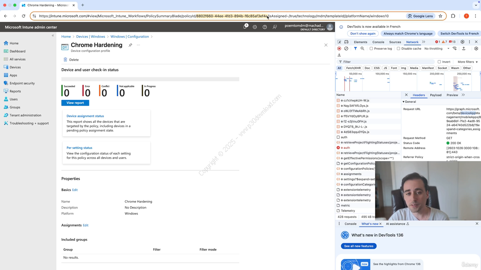Switch to the Console tab in DevTools
481x270 pixels.
tap(378, 42)
